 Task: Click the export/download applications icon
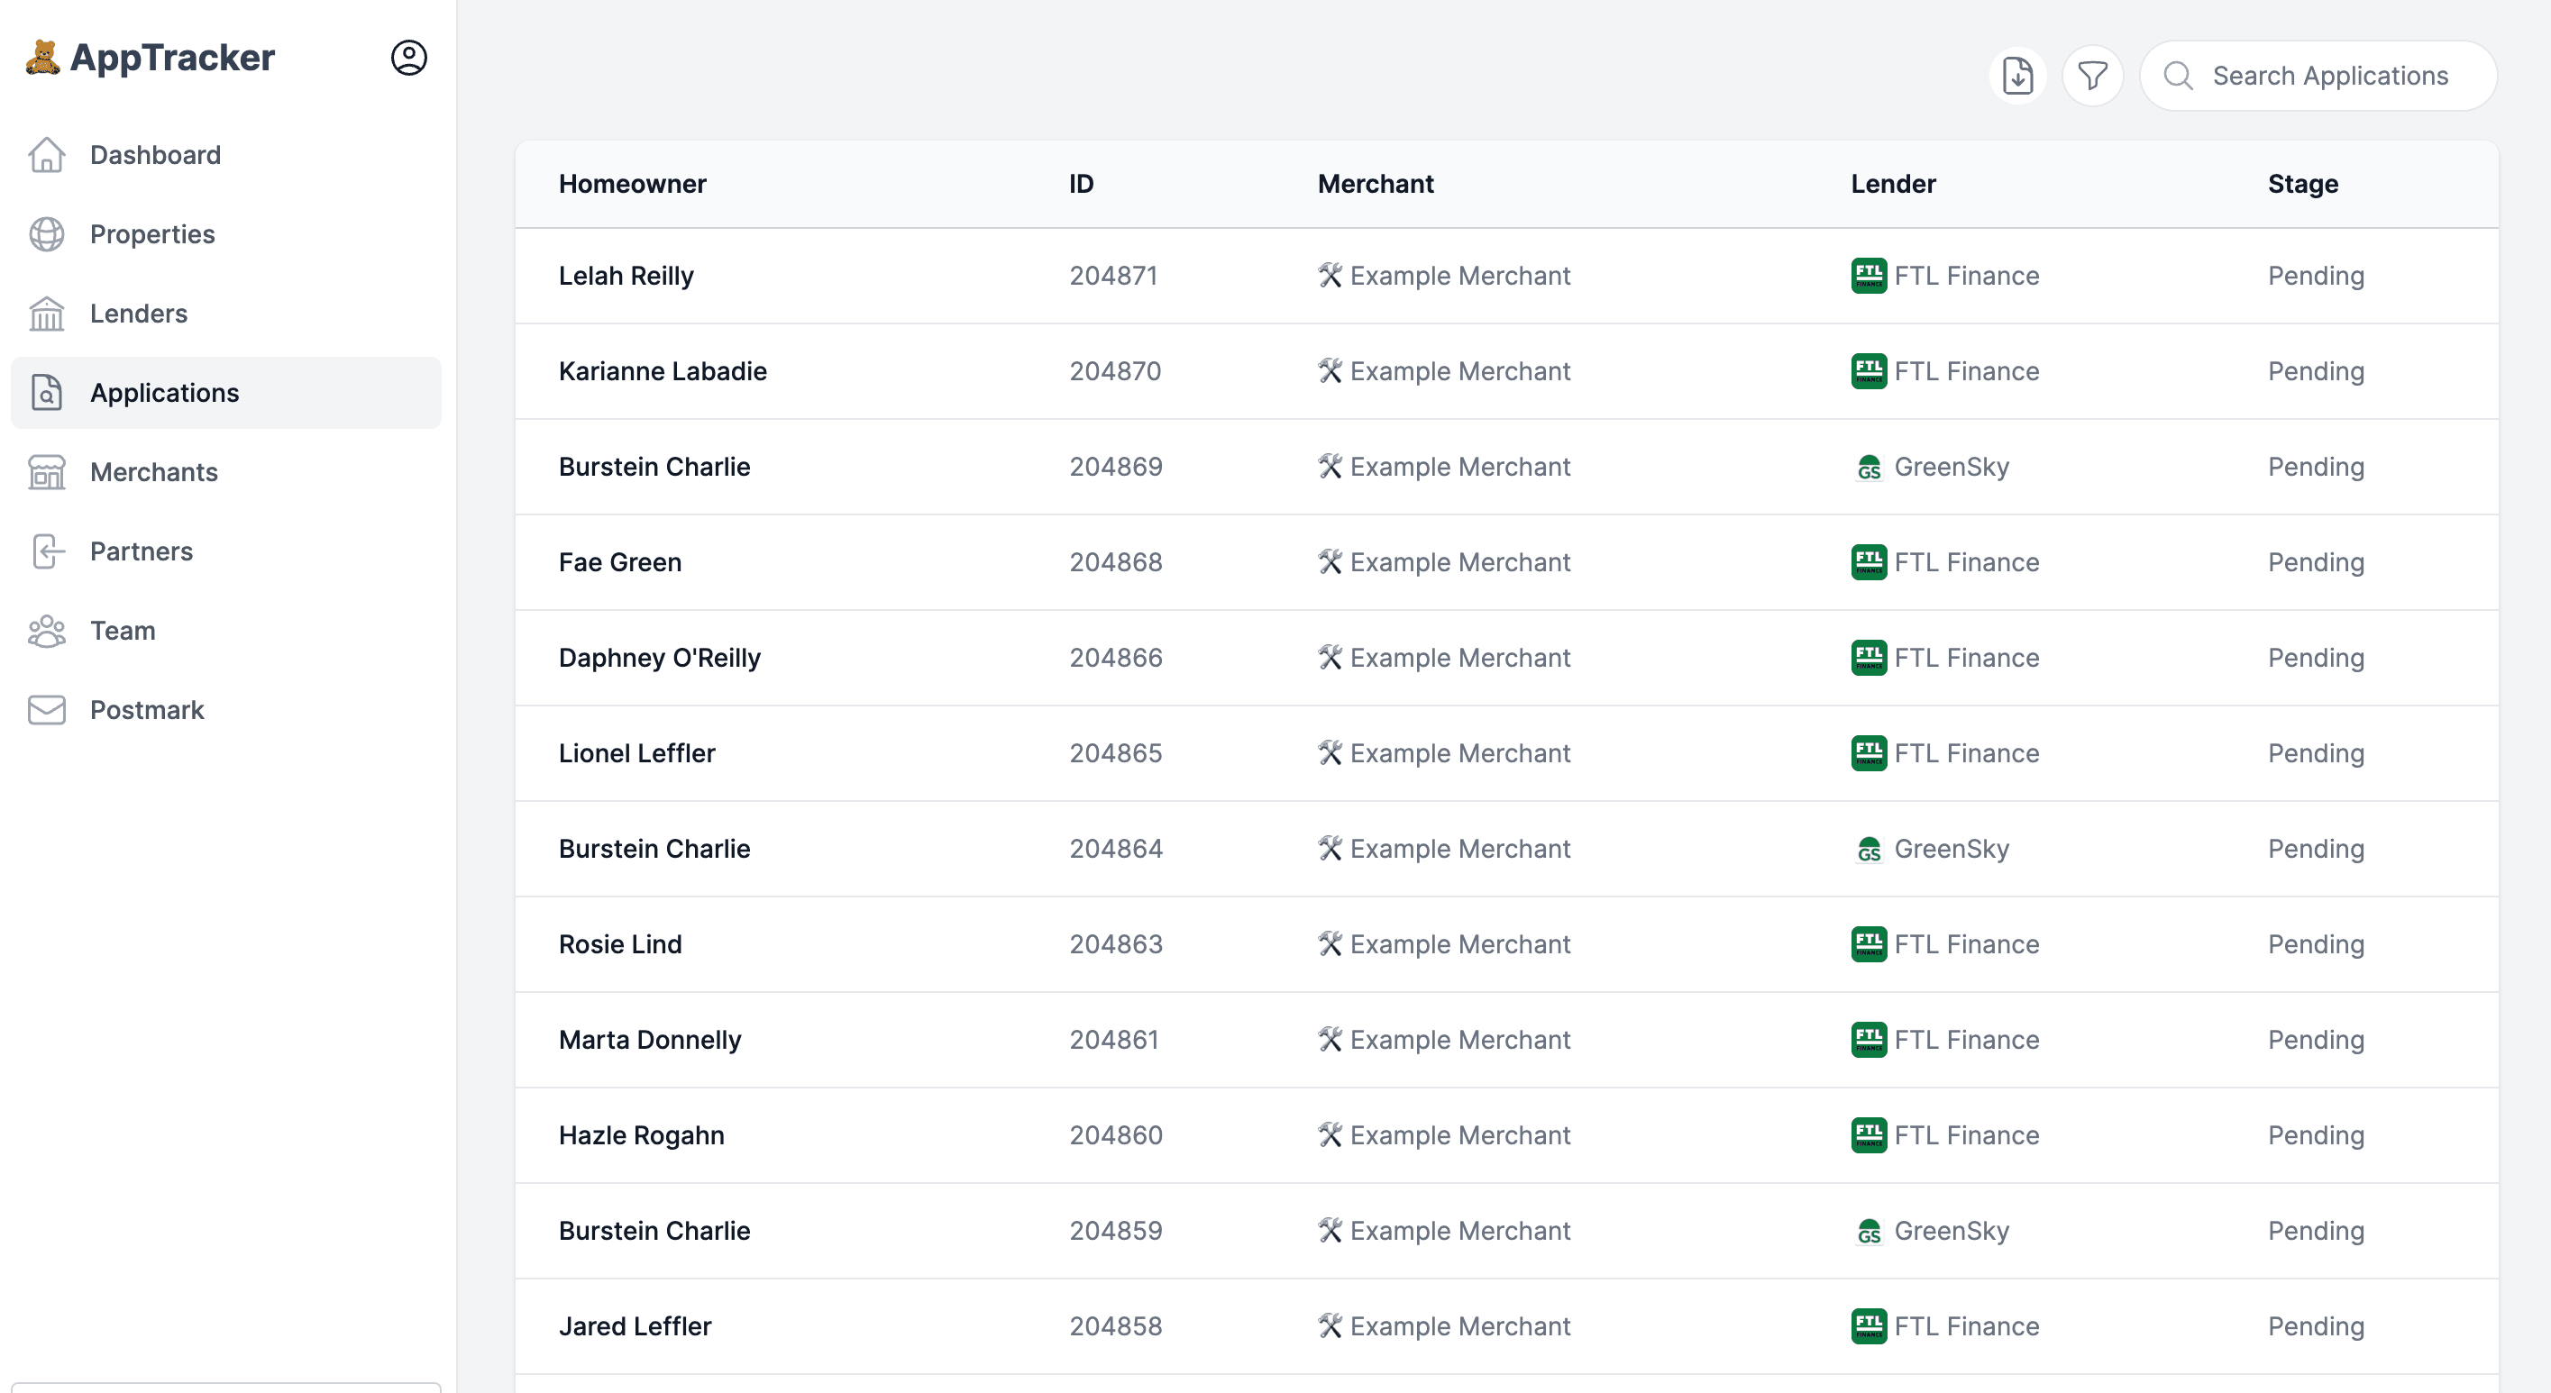pyautogui.click(x=2017, y=74)
